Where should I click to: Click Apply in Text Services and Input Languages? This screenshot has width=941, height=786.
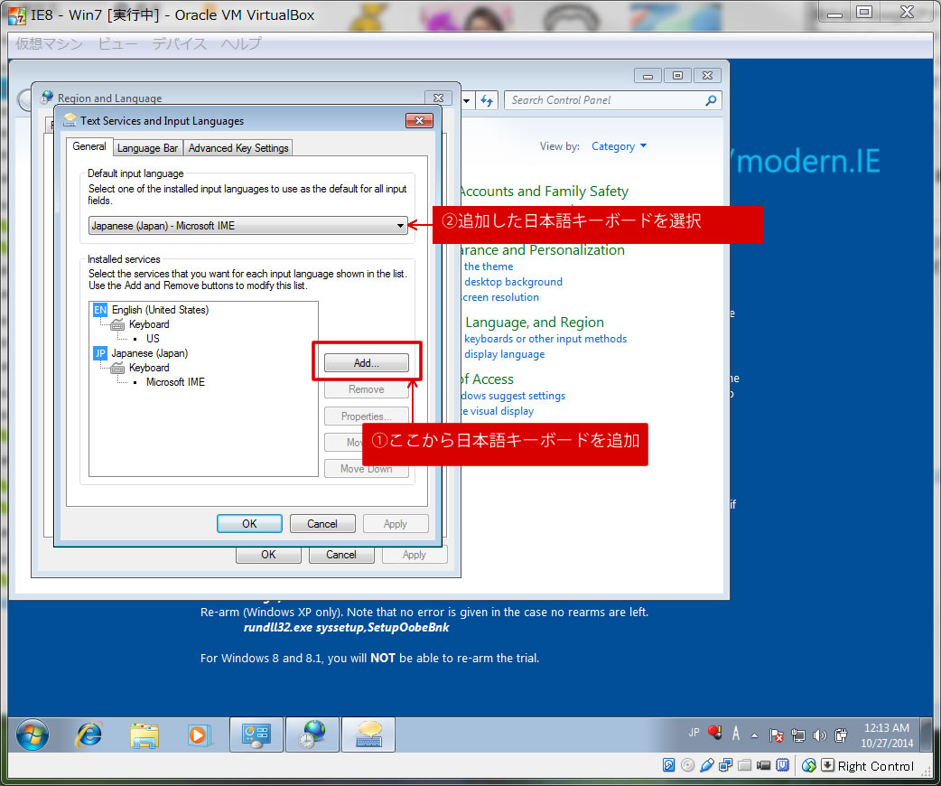point(396,524)
